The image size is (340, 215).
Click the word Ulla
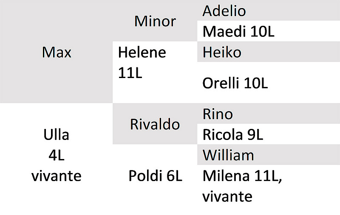click(x=57, y=134)
